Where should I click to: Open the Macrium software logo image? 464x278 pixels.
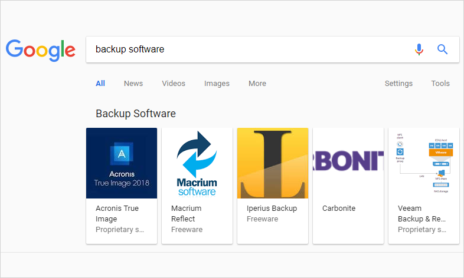click(197, 163)
